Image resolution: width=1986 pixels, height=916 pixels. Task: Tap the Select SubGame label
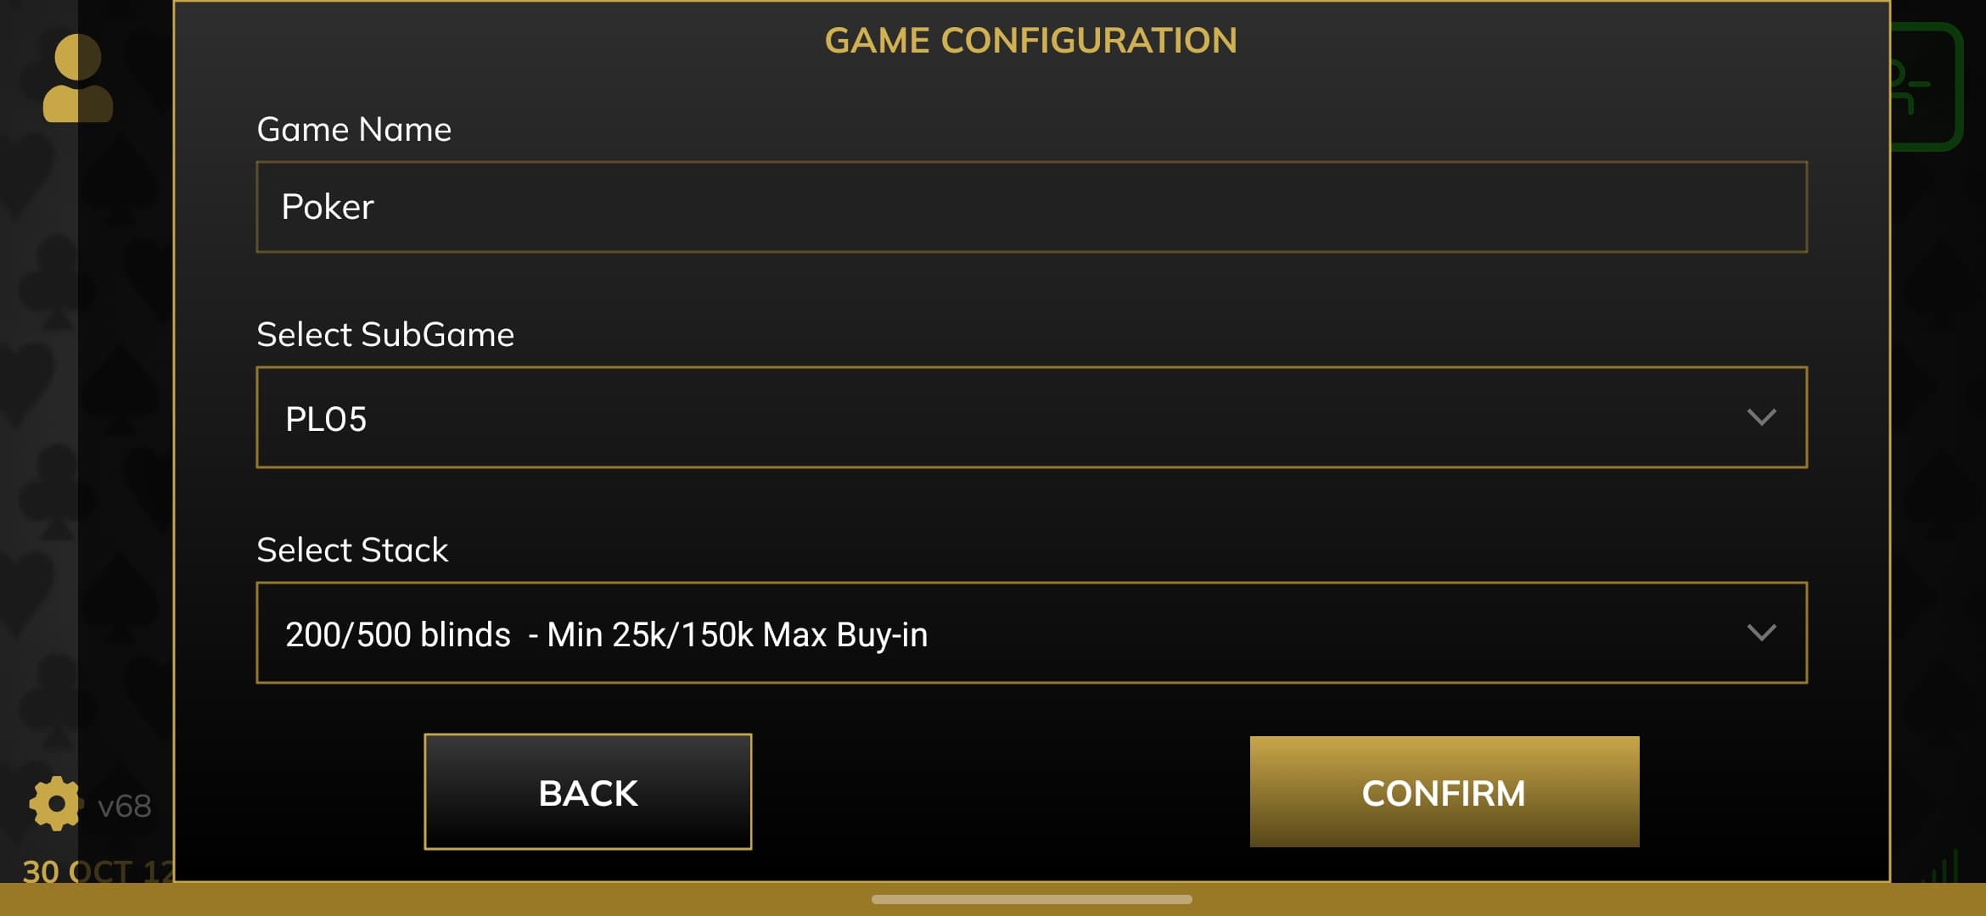[385, 335]
